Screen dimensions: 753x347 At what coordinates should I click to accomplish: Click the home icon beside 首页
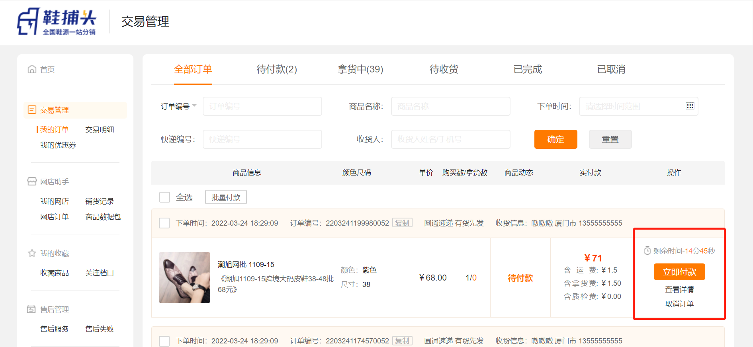click(32, 69)
